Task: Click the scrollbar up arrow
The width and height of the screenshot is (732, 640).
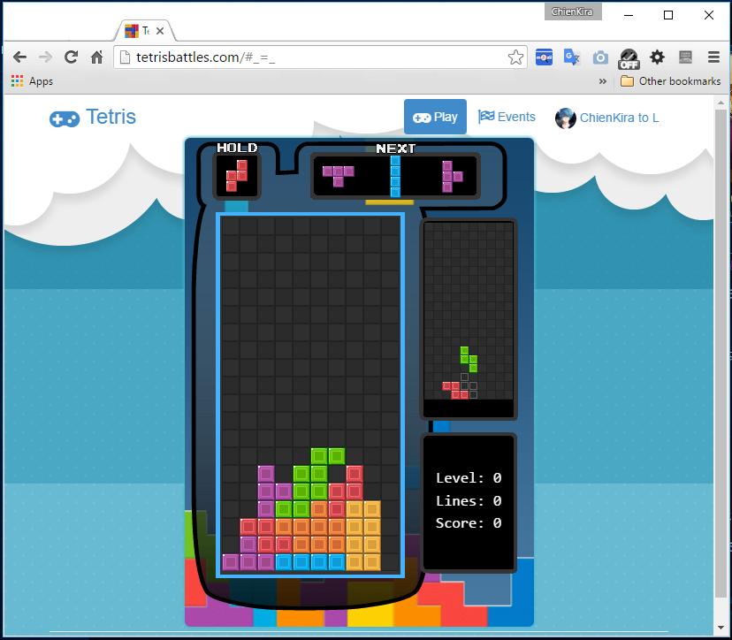Action: tap(721, 103)
